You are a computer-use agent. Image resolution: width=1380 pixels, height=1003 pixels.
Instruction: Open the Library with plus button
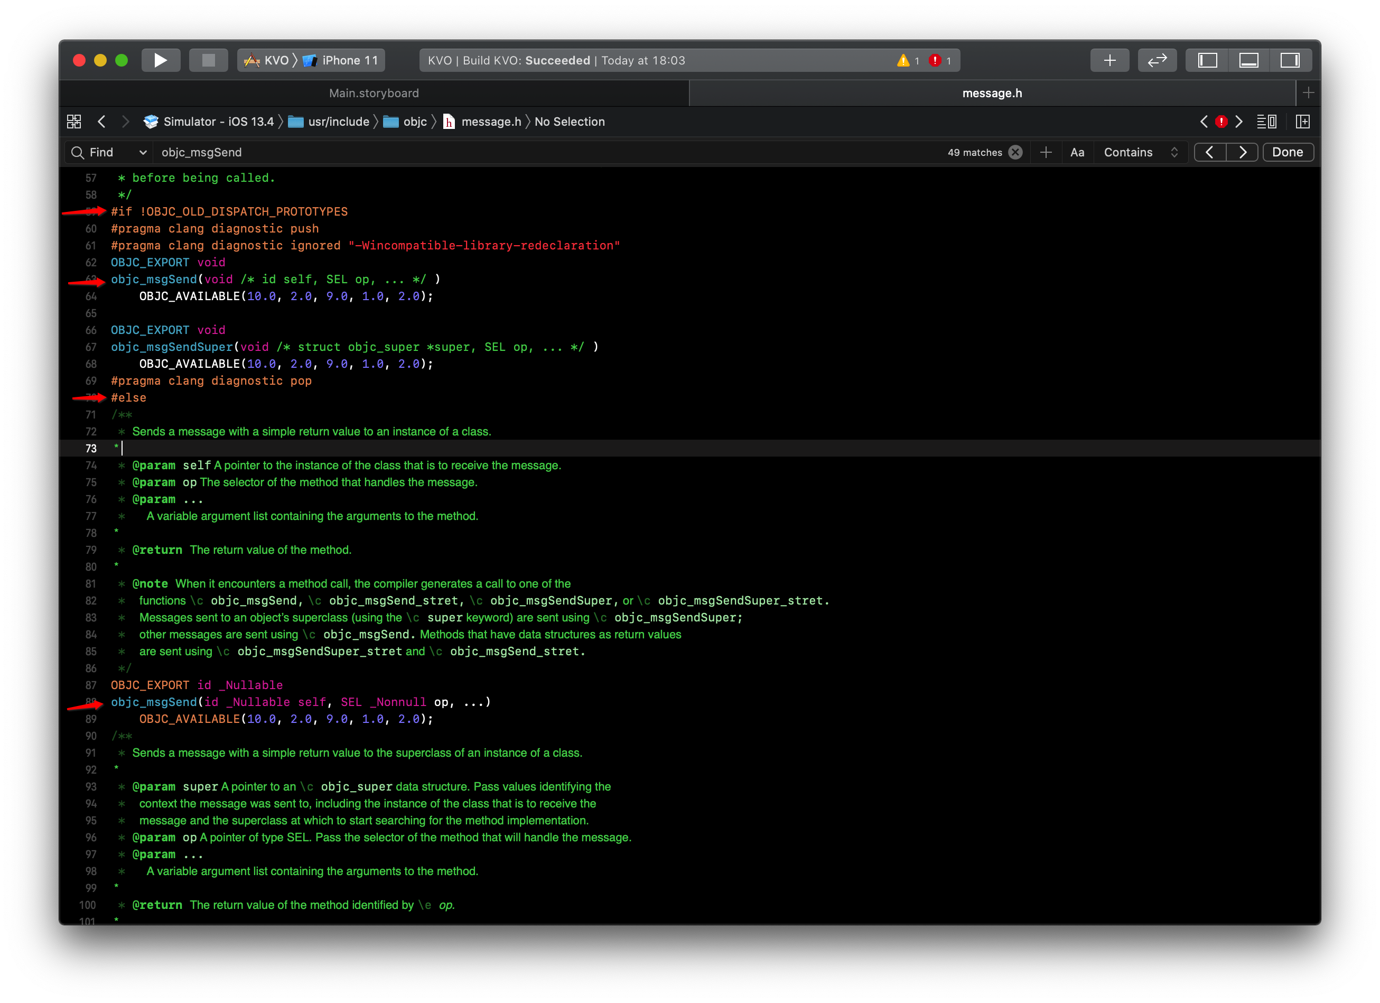[x=1109, y=60]
